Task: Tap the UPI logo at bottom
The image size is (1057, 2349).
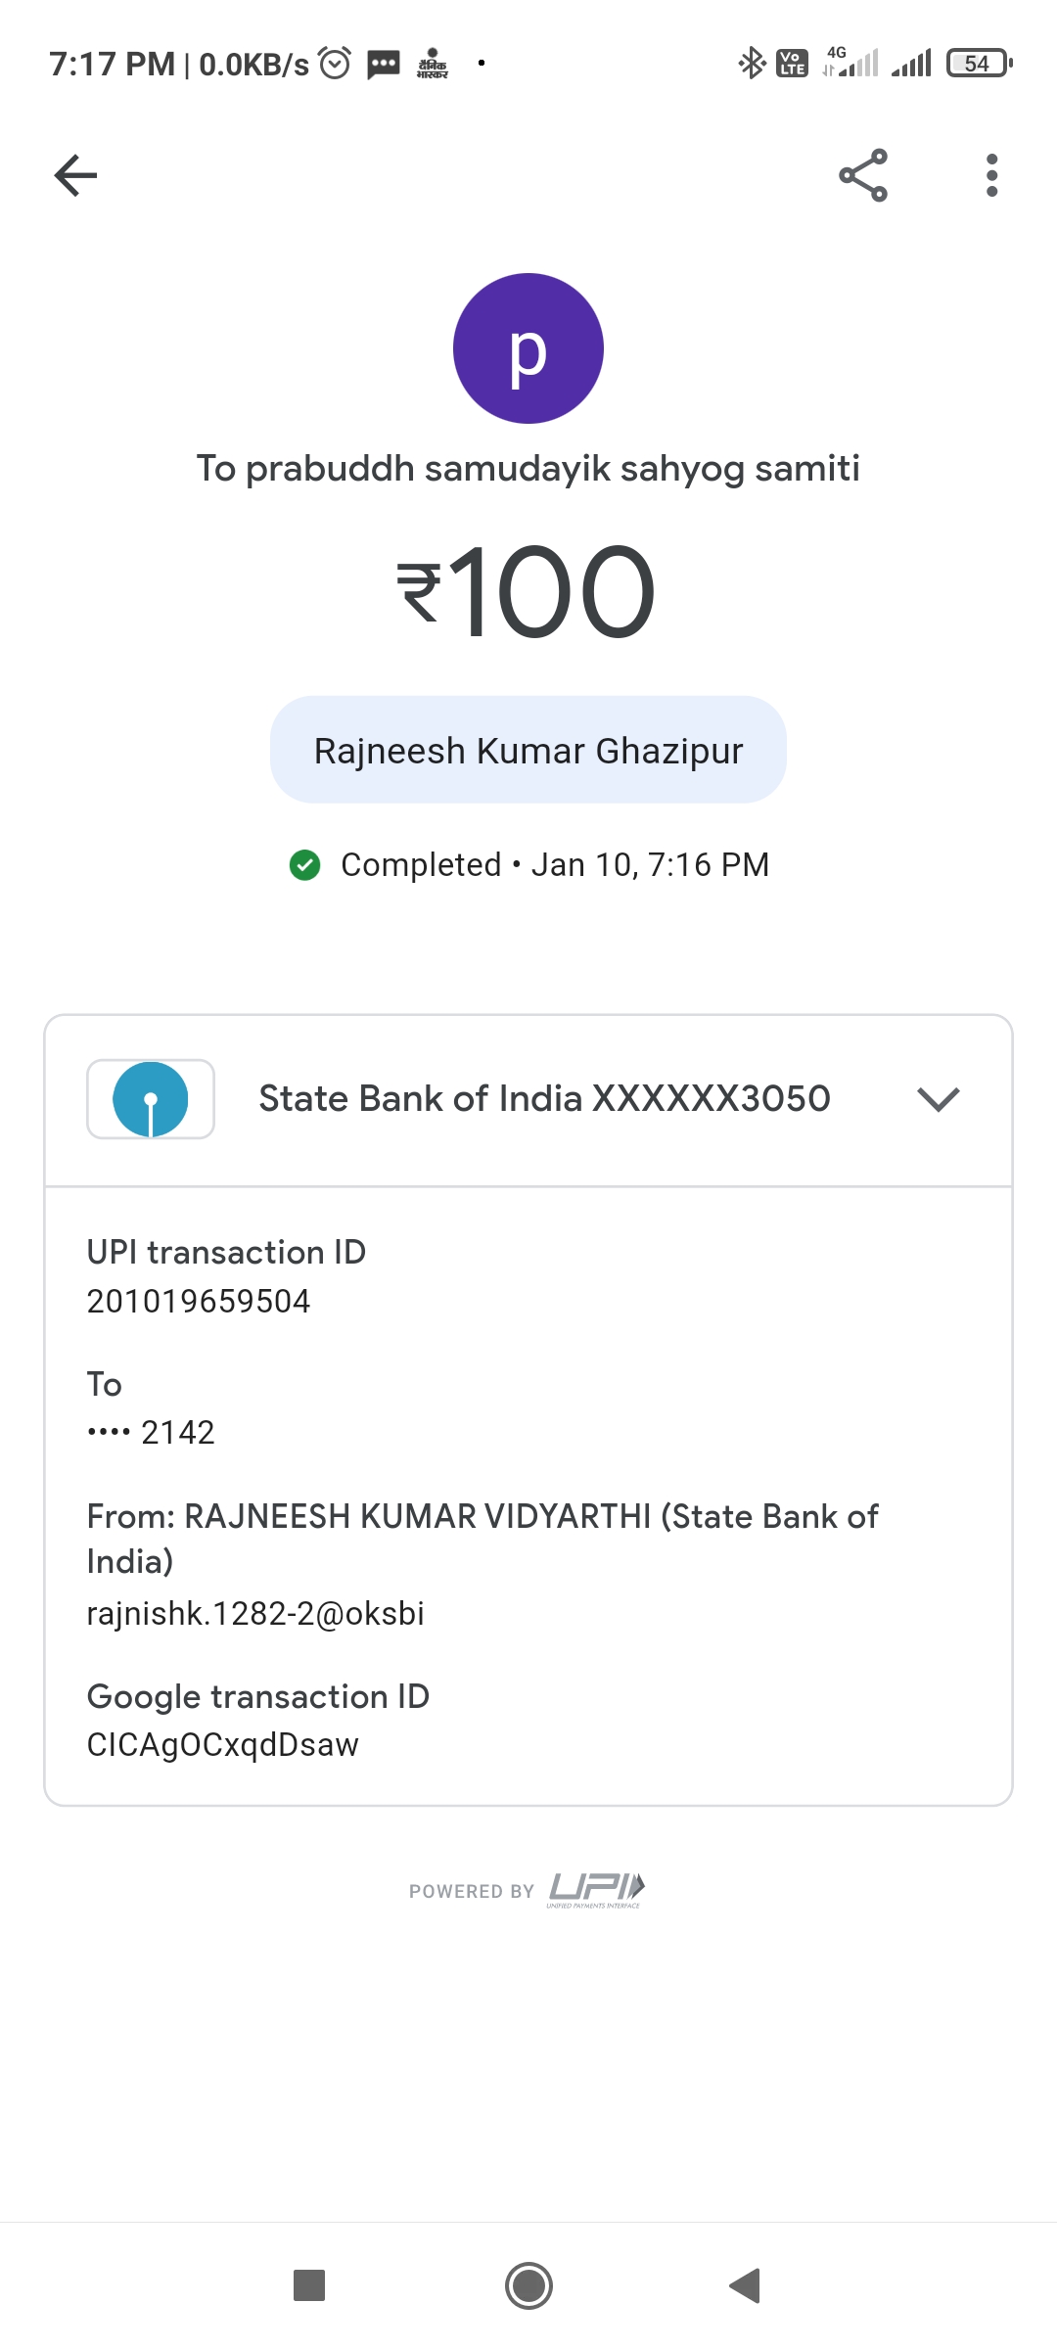Action: 595,1889
